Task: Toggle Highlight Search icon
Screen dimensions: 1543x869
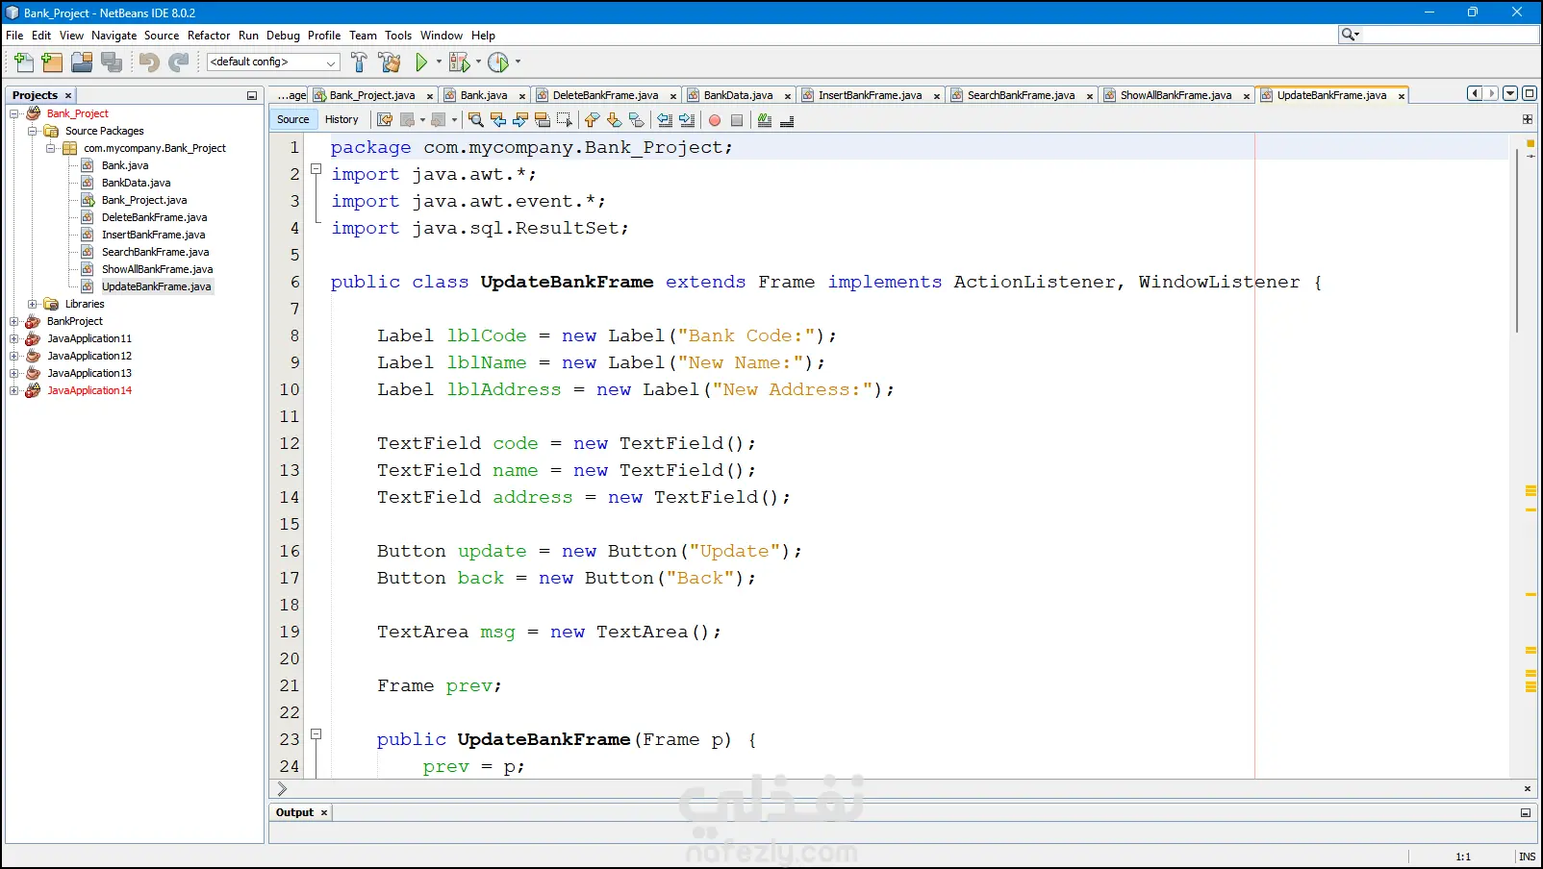Action: coord(542,120)
